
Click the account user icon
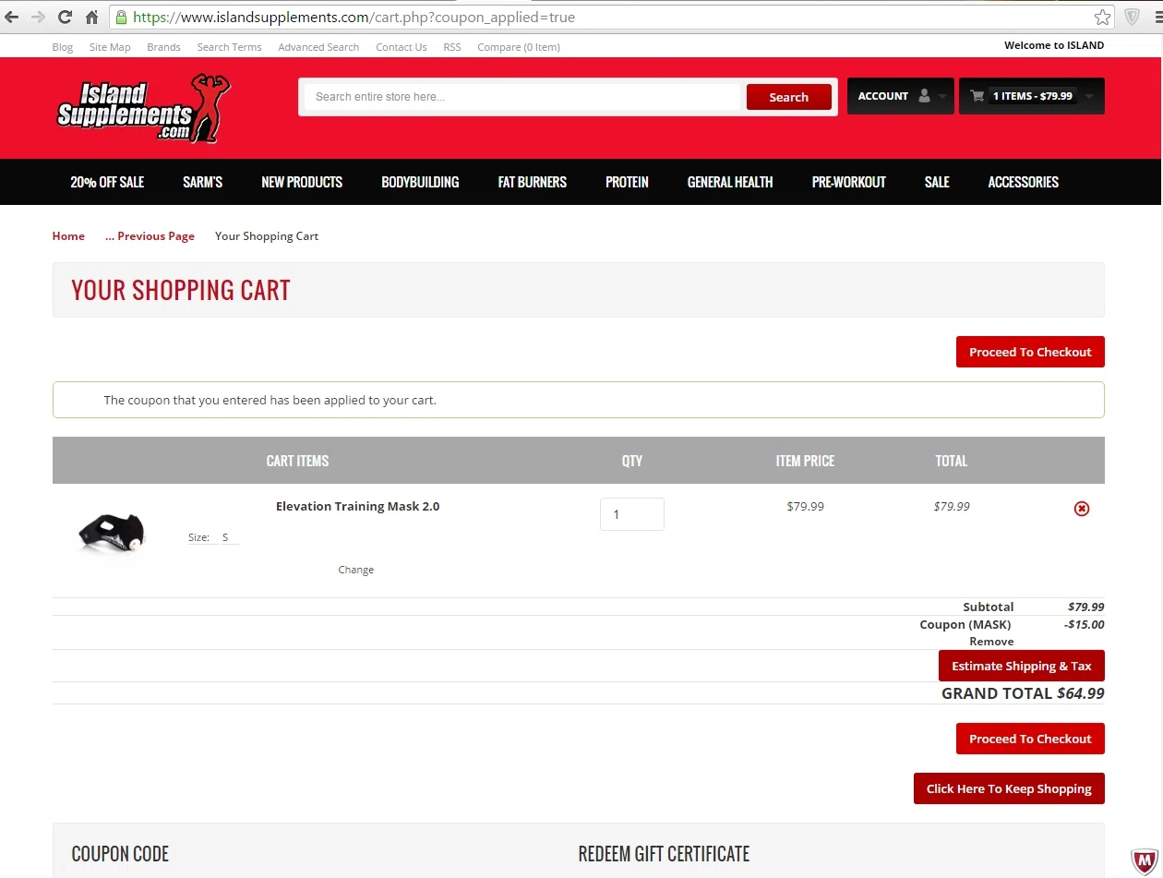[x=924, y=96]
